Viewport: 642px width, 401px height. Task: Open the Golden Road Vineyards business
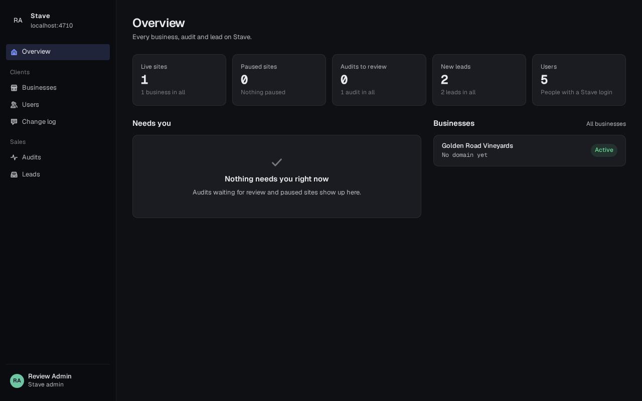click(530, 150)
